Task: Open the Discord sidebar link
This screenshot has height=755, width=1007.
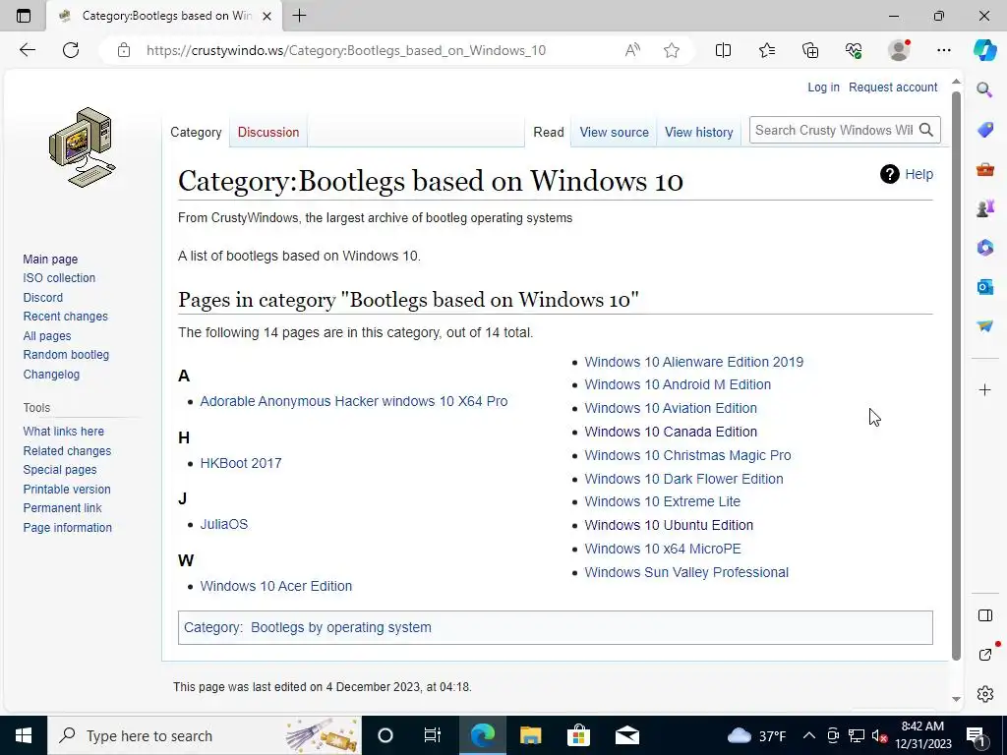Action: (x=43, y=297)
